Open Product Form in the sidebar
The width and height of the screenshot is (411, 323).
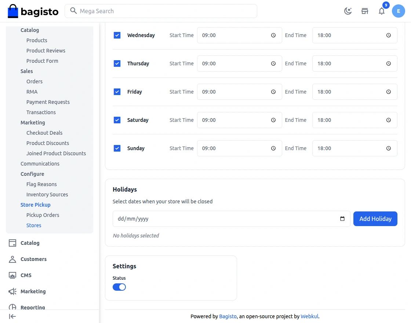pyautogui.click(x=42, y=61)
